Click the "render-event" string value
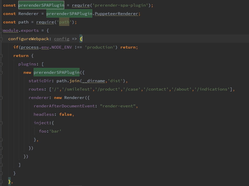The height and width of the screenshot is (186, 249). pos(118,106)
